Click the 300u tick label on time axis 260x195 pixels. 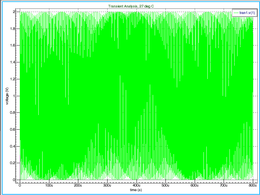tap(107, 185)
